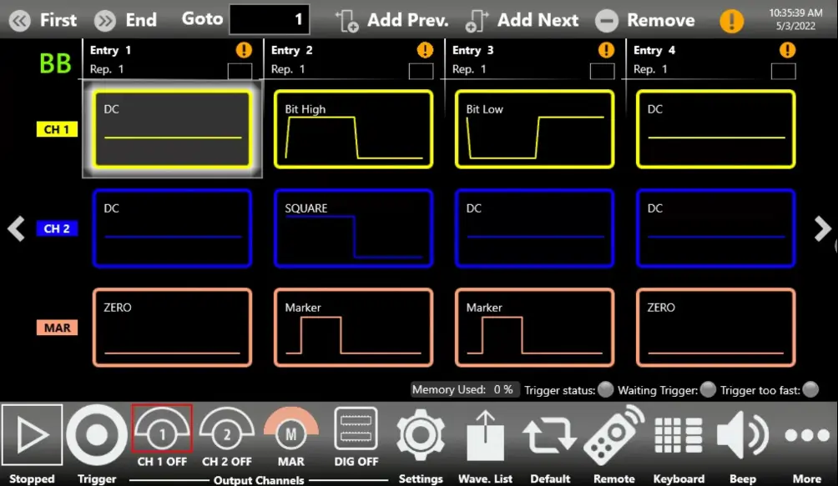Click the Waiting Trigger indicator
The image size is (838, 486).
[708, 389]
